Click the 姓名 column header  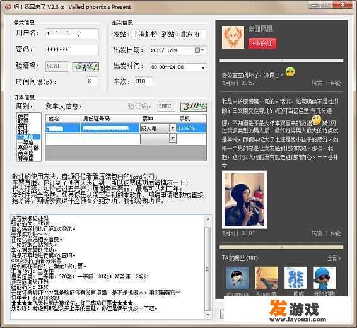63,119
